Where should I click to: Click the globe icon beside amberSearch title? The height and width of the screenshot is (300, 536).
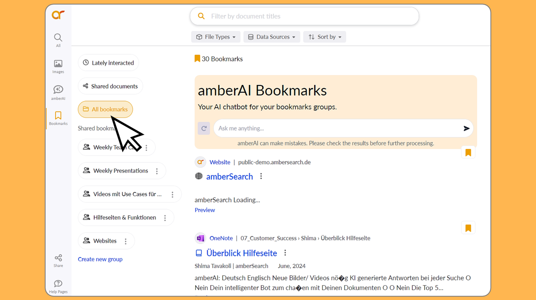point(199,176)
